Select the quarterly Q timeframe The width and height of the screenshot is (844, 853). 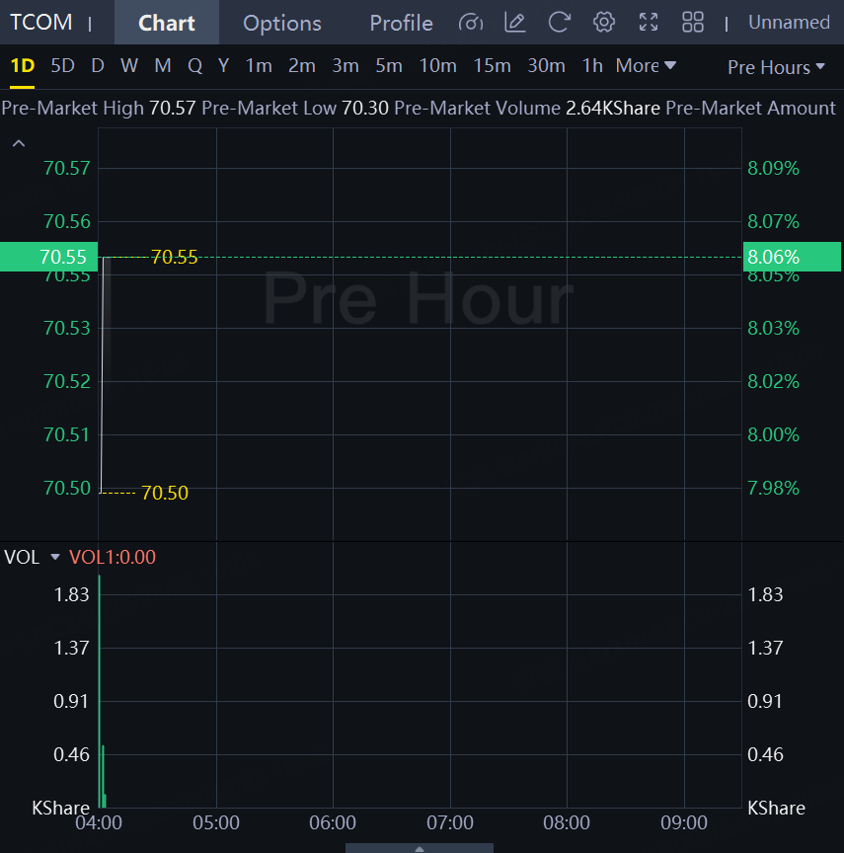(194, 66)
